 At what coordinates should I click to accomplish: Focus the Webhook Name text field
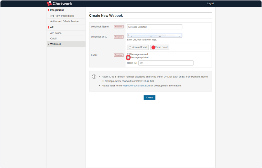coord(155,27)
